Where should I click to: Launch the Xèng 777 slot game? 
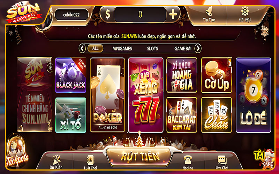146,95
